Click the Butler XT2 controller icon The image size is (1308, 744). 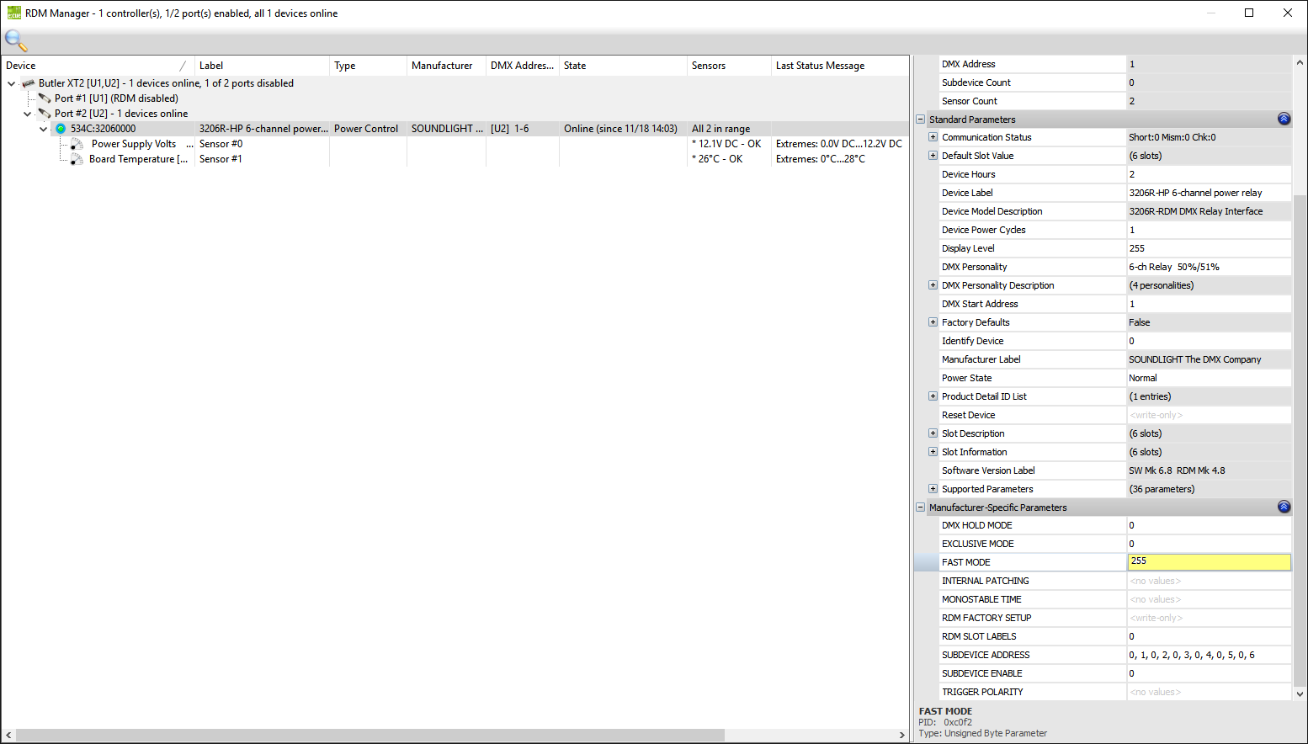(29, 83)
